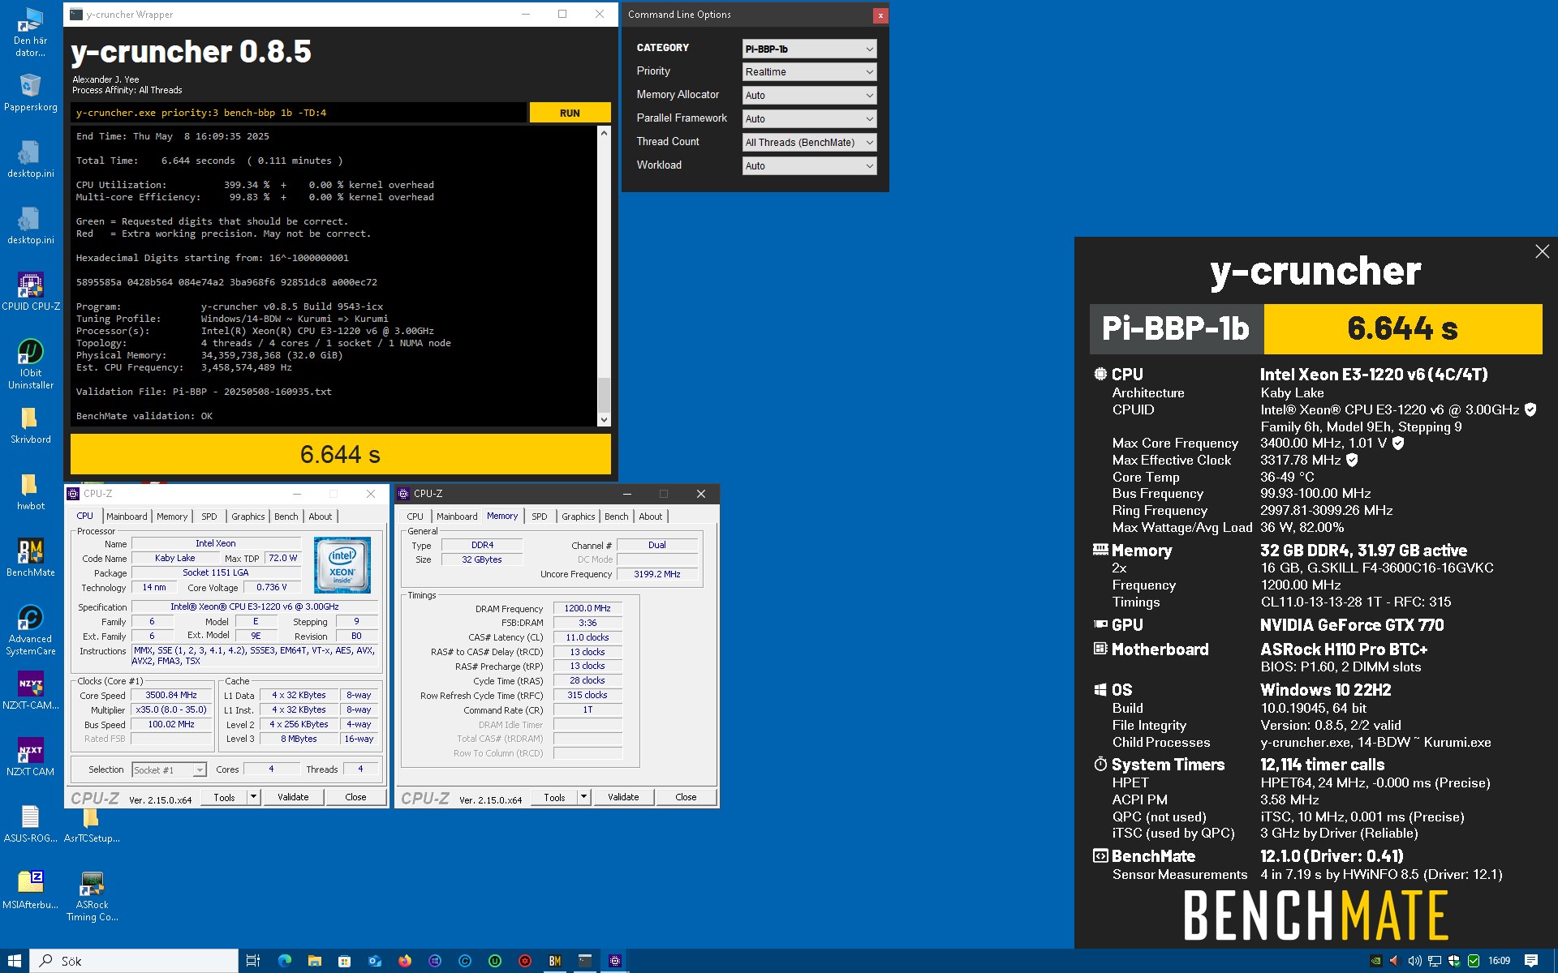Click Close button in left CPU-Z window
Image resolution: width=1558 pixels, height=973 pixels.
click(x=355, y=797)
